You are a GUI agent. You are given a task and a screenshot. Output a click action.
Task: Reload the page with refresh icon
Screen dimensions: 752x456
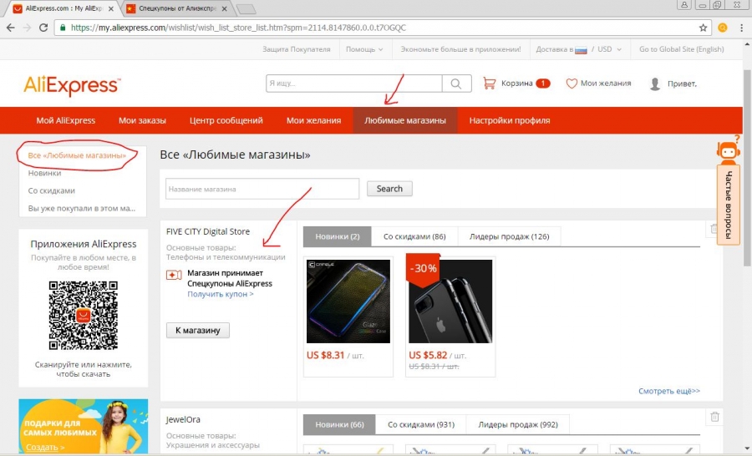43,28
